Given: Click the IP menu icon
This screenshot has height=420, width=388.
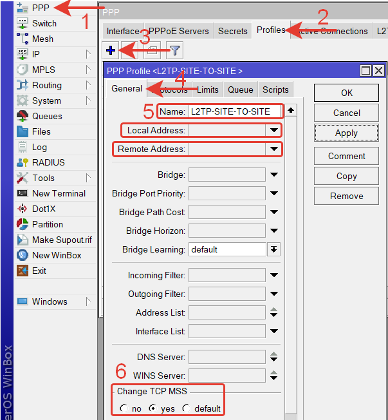Looking at the screenshot, I should coord(23,54).
